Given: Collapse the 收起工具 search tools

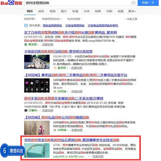Looking at the screenshot, I should coord(131,19).
